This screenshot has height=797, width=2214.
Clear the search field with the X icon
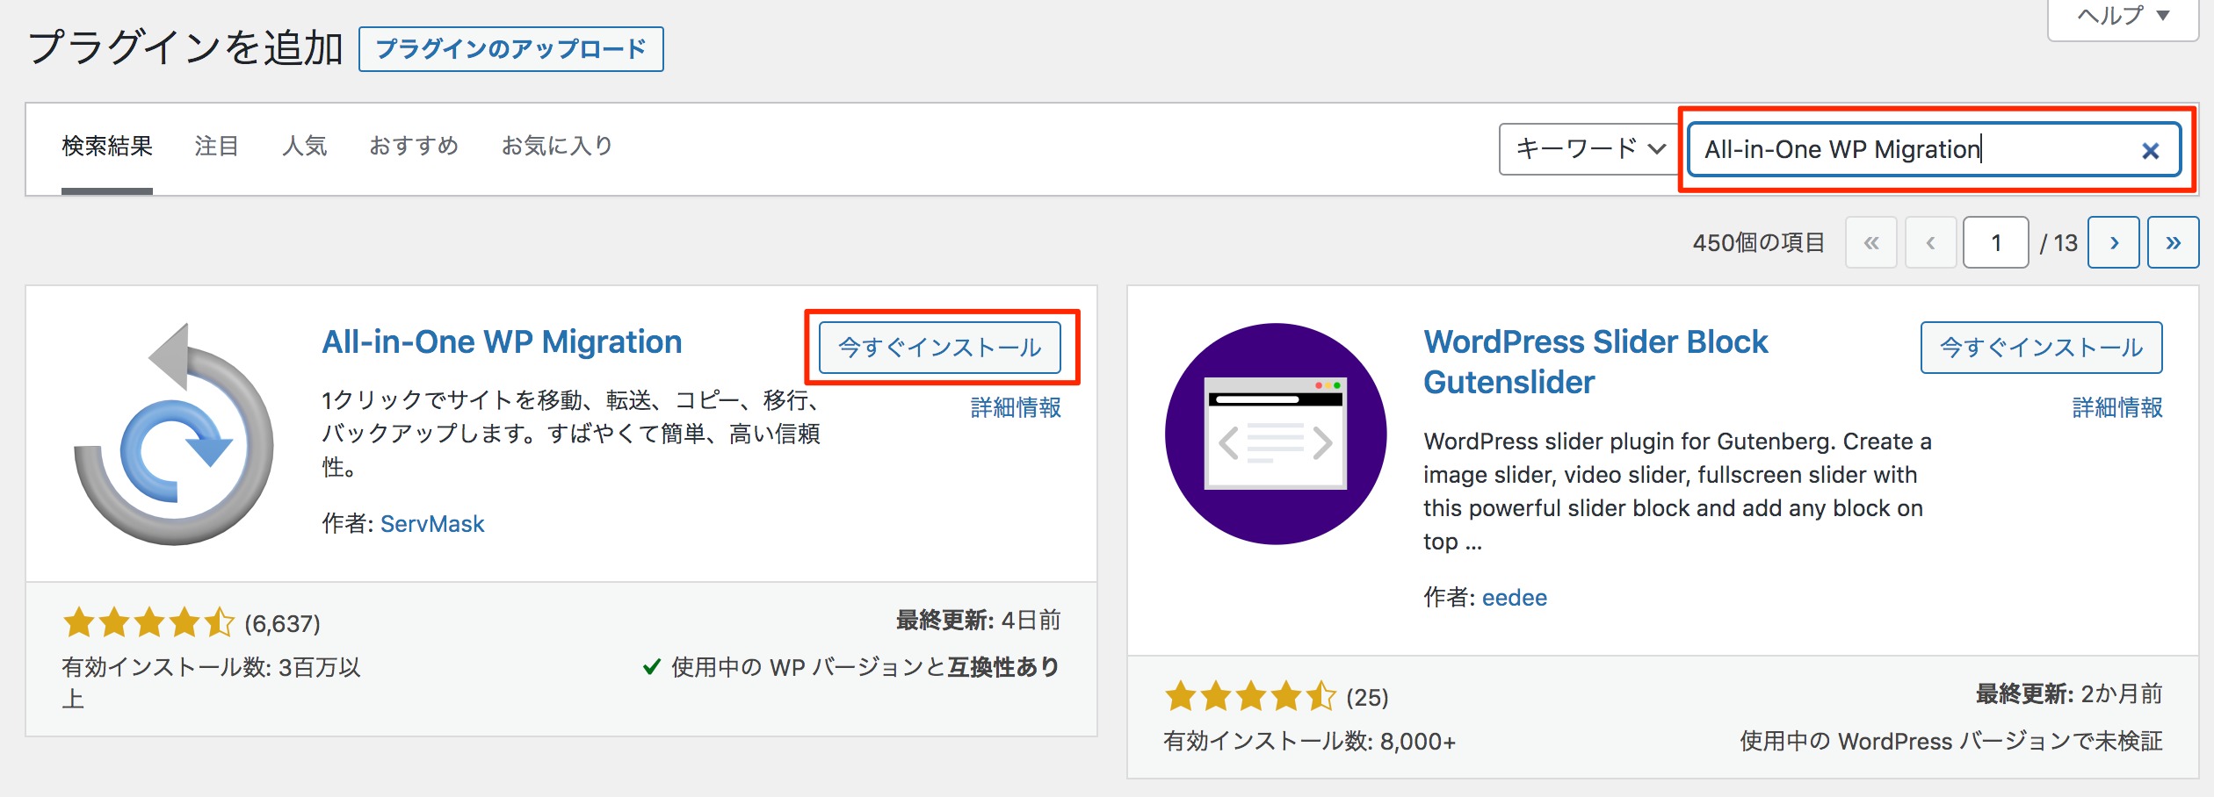[2150, 151]
